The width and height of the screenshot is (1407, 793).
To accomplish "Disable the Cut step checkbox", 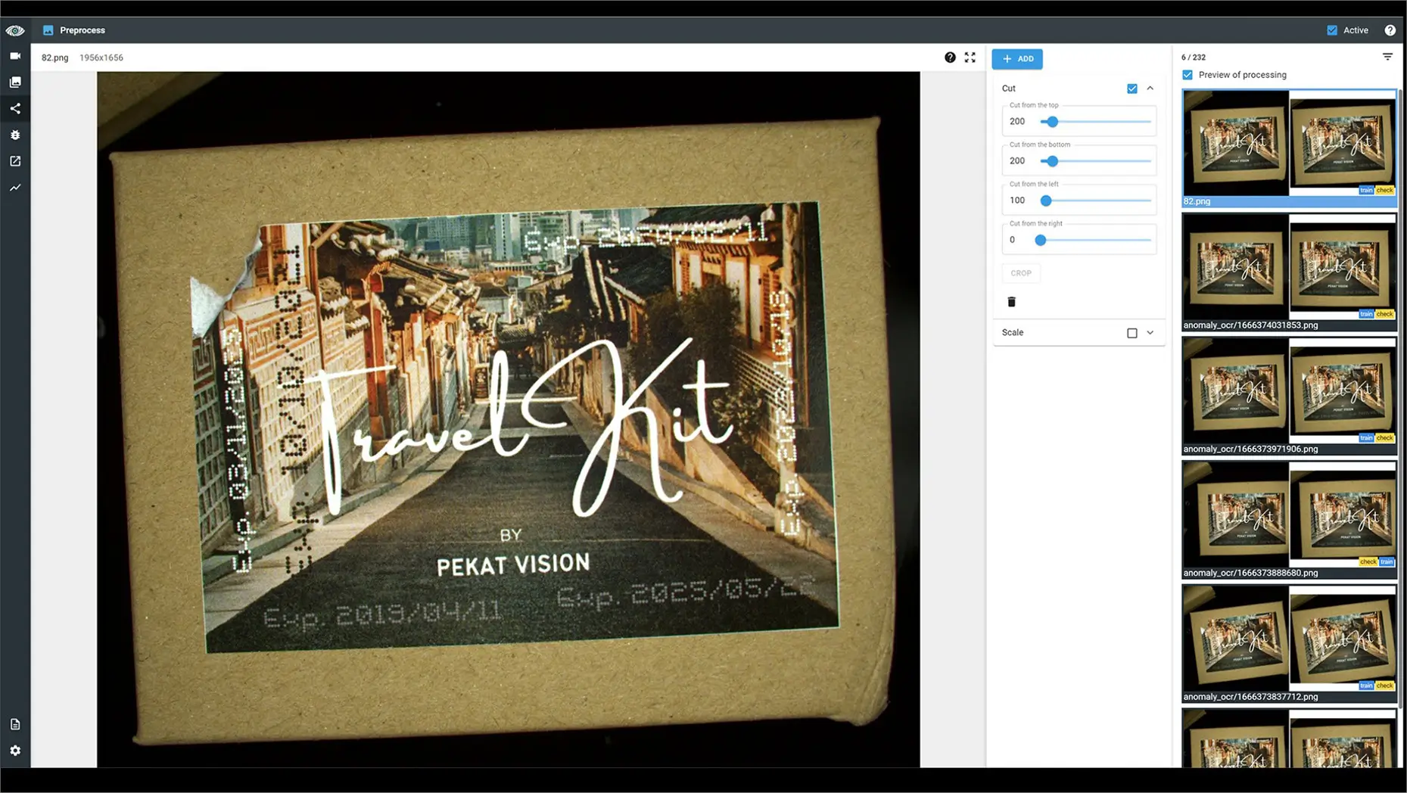I will click(x=1132, y=89).
